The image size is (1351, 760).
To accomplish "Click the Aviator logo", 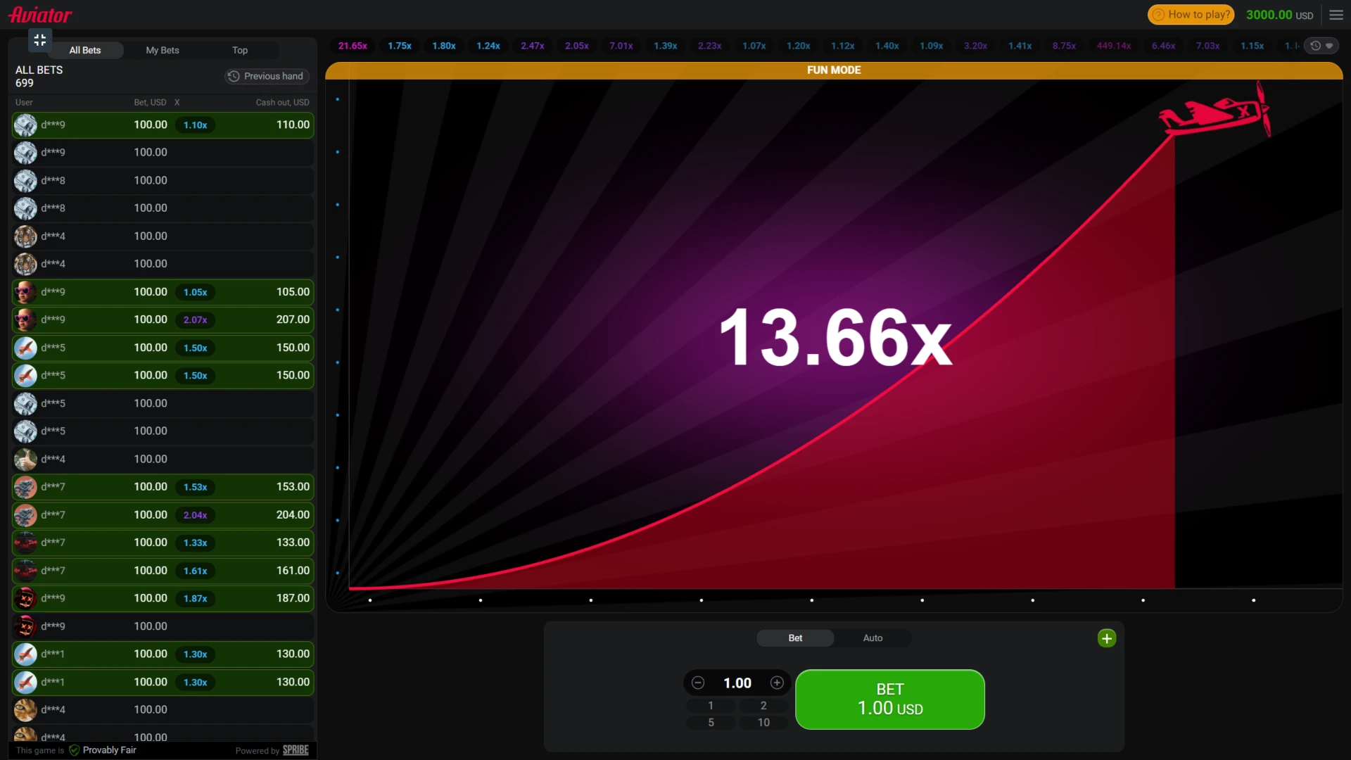I will [x=40, y=15].
